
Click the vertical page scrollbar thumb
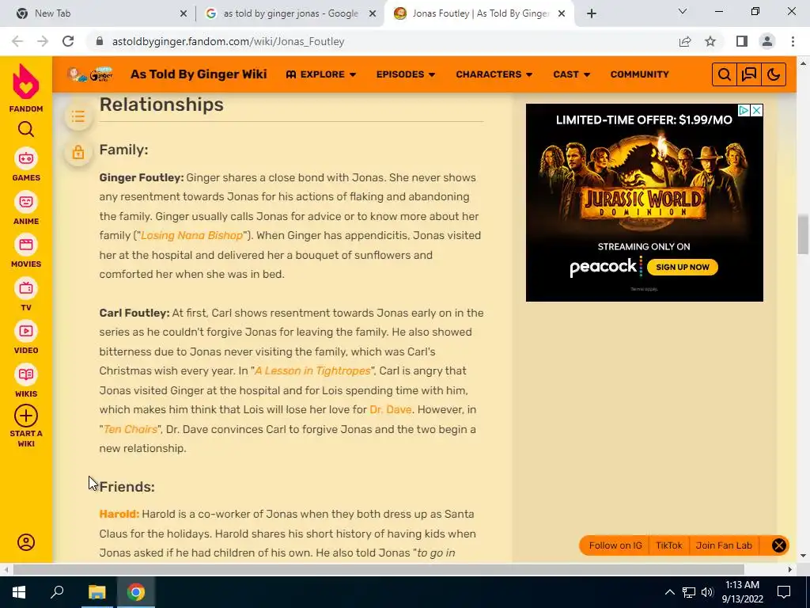point(803,235)
